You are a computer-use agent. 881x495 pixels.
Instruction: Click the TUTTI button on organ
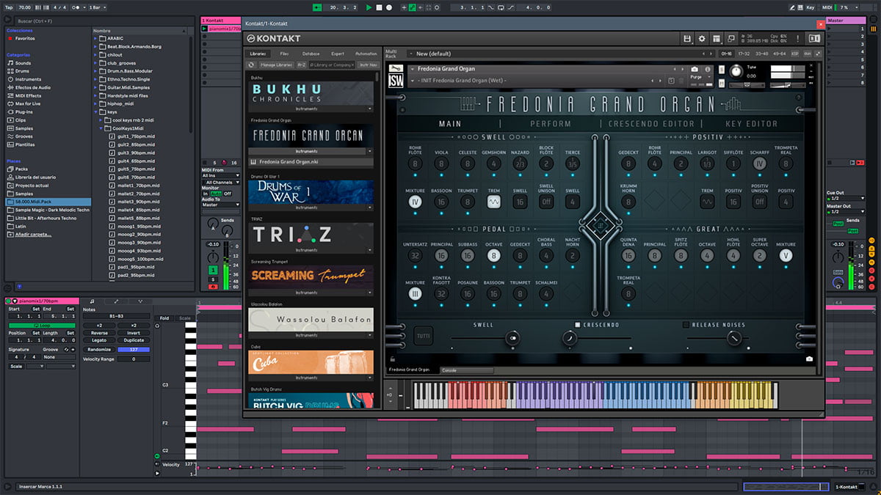[423, 336]
